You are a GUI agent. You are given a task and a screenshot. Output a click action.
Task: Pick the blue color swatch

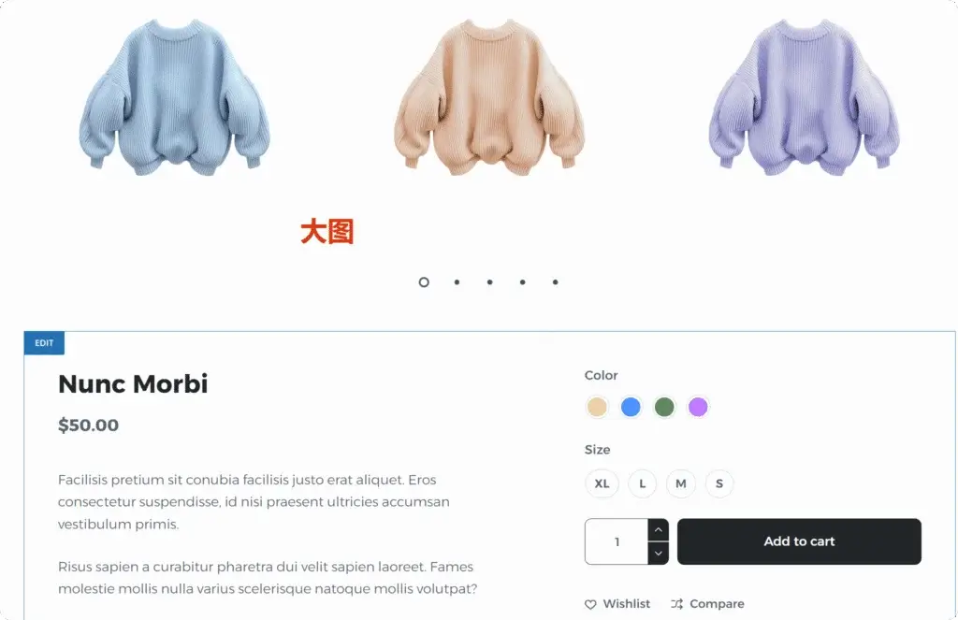(631, 407)
